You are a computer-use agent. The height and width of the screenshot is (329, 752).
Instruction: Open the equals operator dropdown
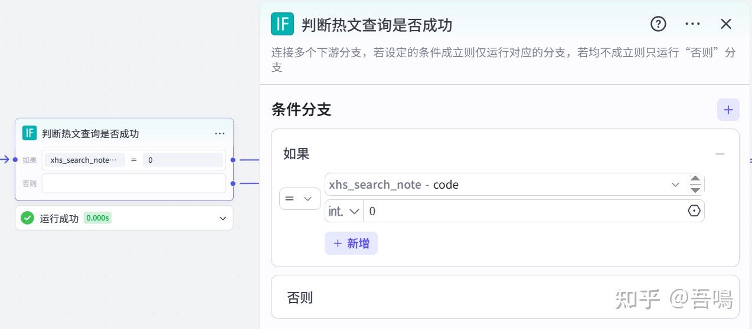299,199
